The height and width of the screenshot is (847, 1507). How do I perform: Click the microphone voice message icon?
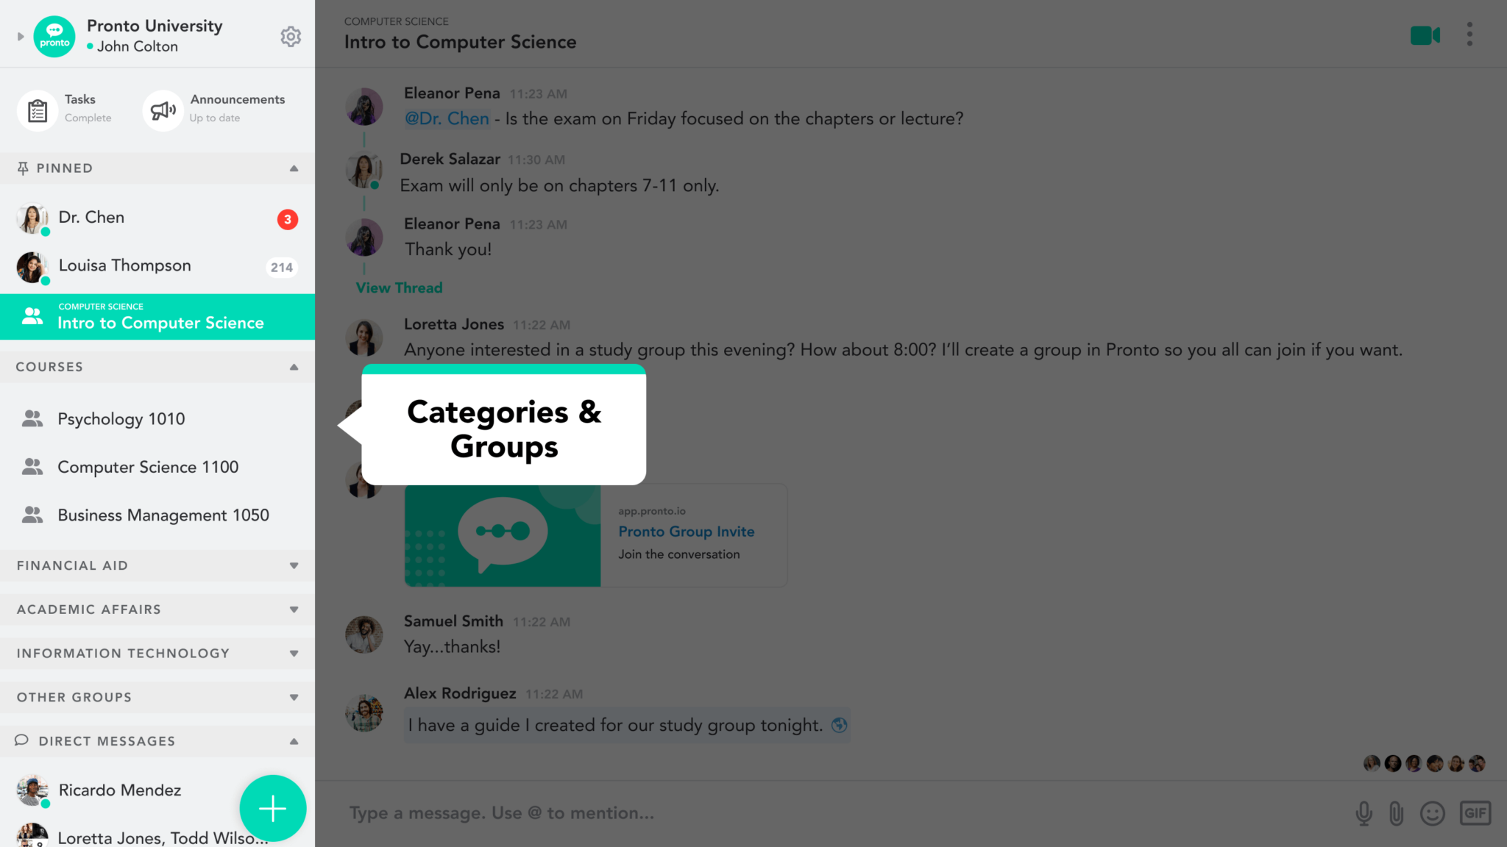1364,813
